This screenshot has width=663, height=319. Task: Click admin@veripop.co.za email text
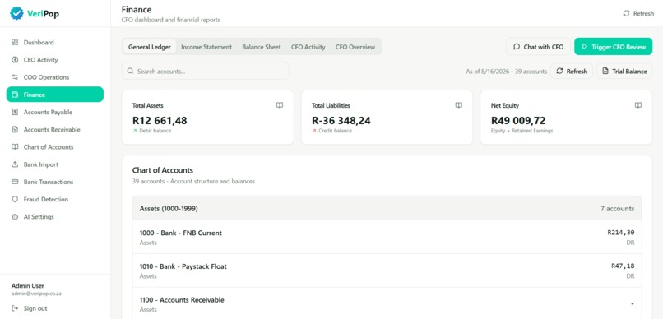(x=36, y=294)
